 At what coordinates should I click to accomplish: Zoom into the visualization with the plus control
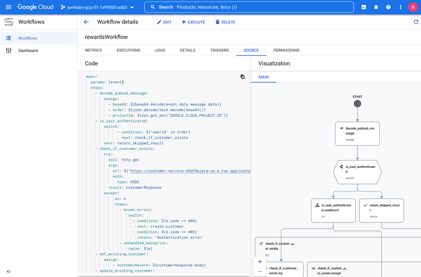tap(260, 262)
